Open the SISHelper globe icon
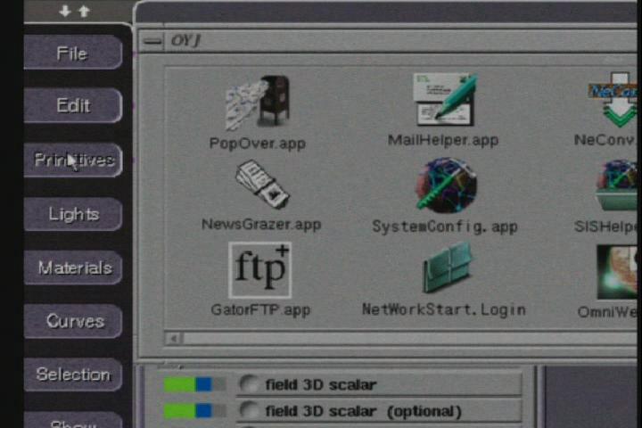The width and height of the screenshot is (642, 428). pyautogui.click(x=618, y=185)
